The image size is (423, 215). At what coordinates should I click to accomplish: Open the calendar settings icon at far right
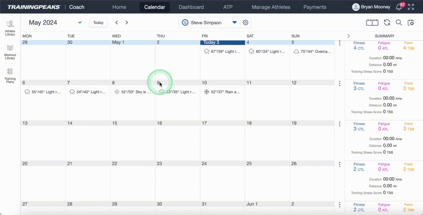point(411,22)
